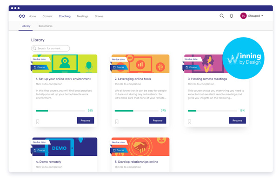Screen dimensions: 279x186
Task: Open the Shares menu item
Action: click(x=99, y=16)
